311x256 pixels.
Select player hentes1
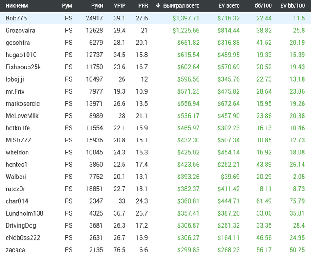pyautogui.click(x=16, y=165)
